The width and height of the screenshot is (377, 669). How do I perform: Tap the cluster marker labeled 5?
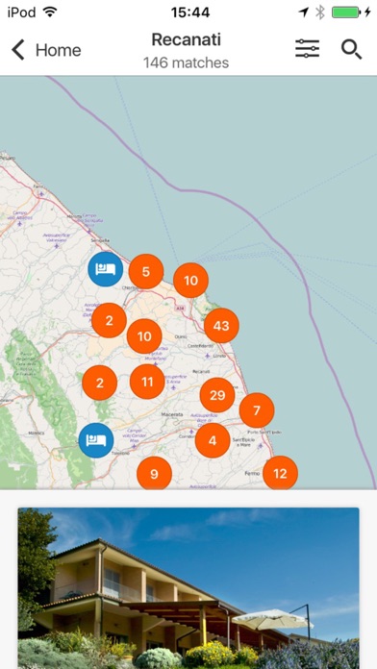point(146,271)
